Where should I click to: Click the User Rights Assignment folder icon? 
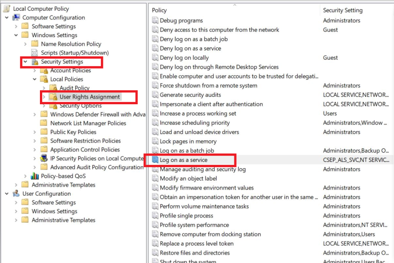click(x=53, y=97)
